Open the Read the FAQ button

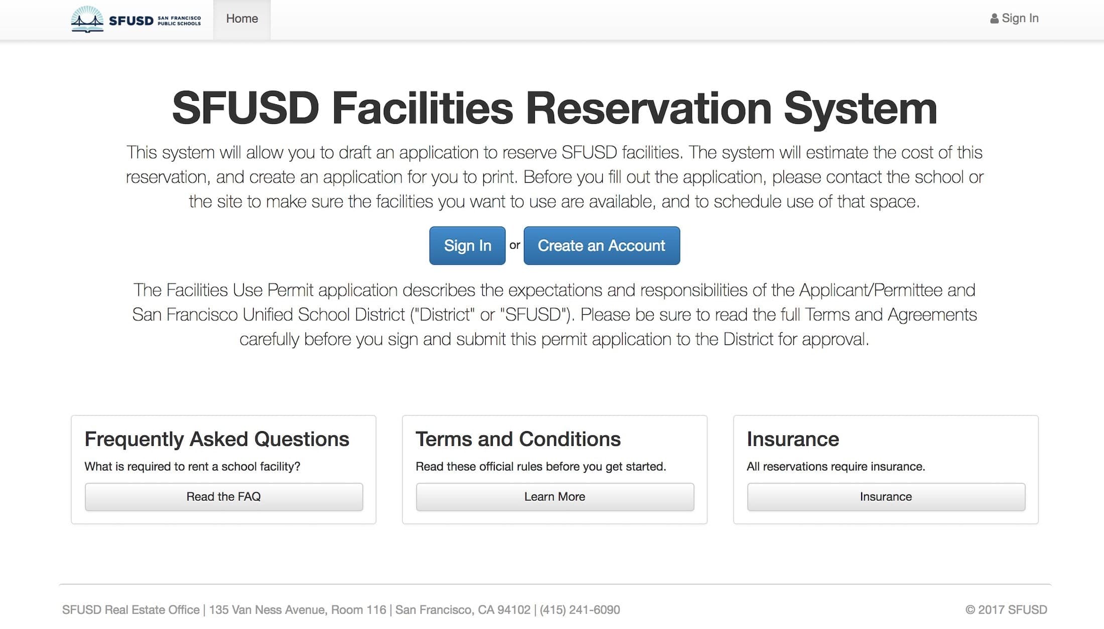[x=224, y=497]
